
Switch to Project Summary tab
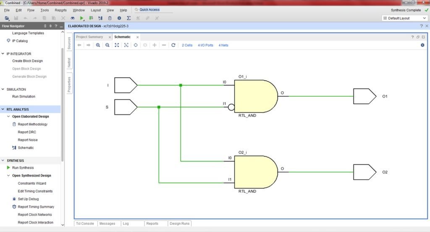click(89, 37)
